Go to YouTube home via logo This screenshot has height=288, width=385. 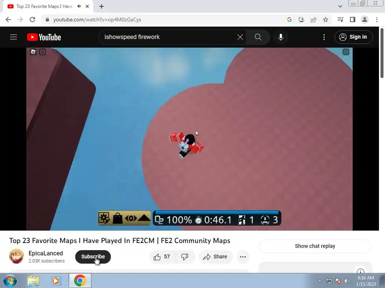point(44,37)
